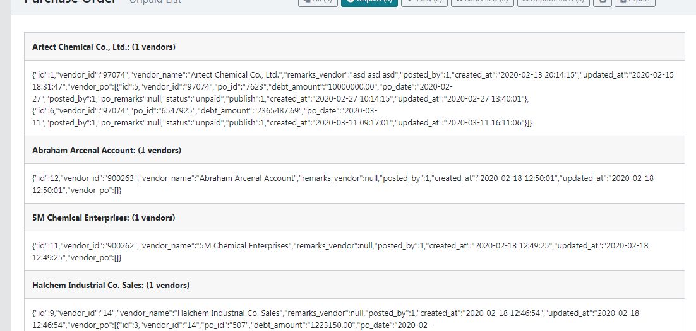Click the "Abraham Arcenal Account: (1 vendors)" heading

[x=107, y=150]
